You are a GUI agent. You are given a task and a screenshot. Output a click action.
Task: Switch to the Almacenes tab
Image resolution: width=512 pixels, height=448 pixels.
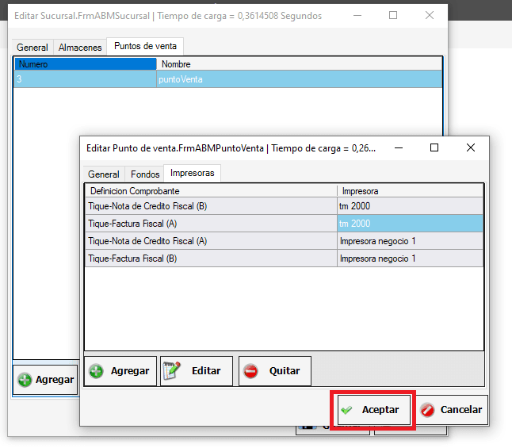coord(80,48)
